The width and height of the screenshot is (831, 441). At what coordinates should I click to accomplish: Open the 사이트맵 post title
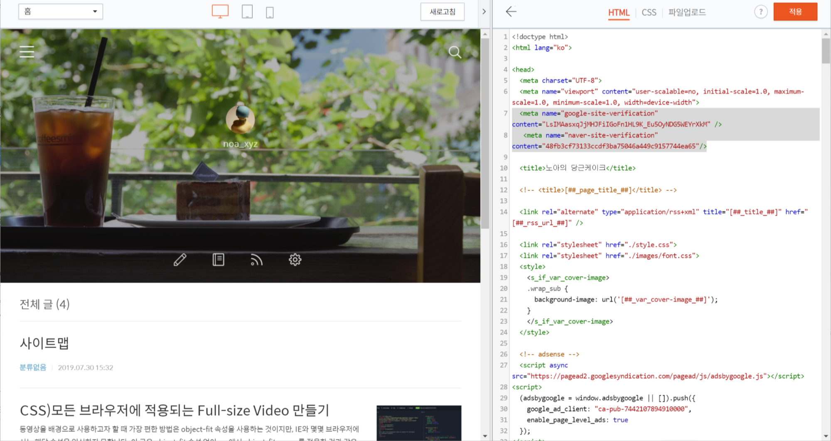44,343
